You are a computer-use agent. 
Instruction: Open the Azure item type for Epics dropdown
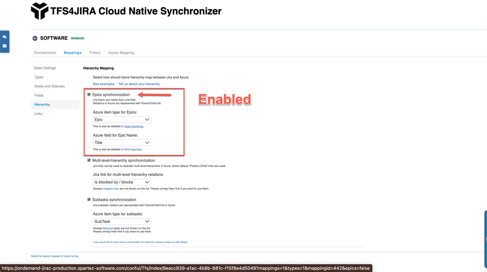[122, 120]
